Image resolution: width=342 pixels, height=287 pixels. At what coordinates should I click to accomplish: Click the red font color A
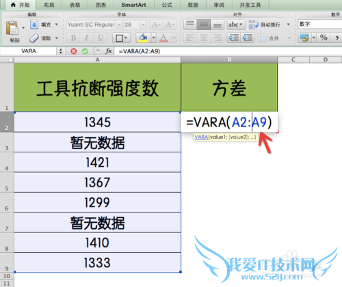click(x=163, y=38)
